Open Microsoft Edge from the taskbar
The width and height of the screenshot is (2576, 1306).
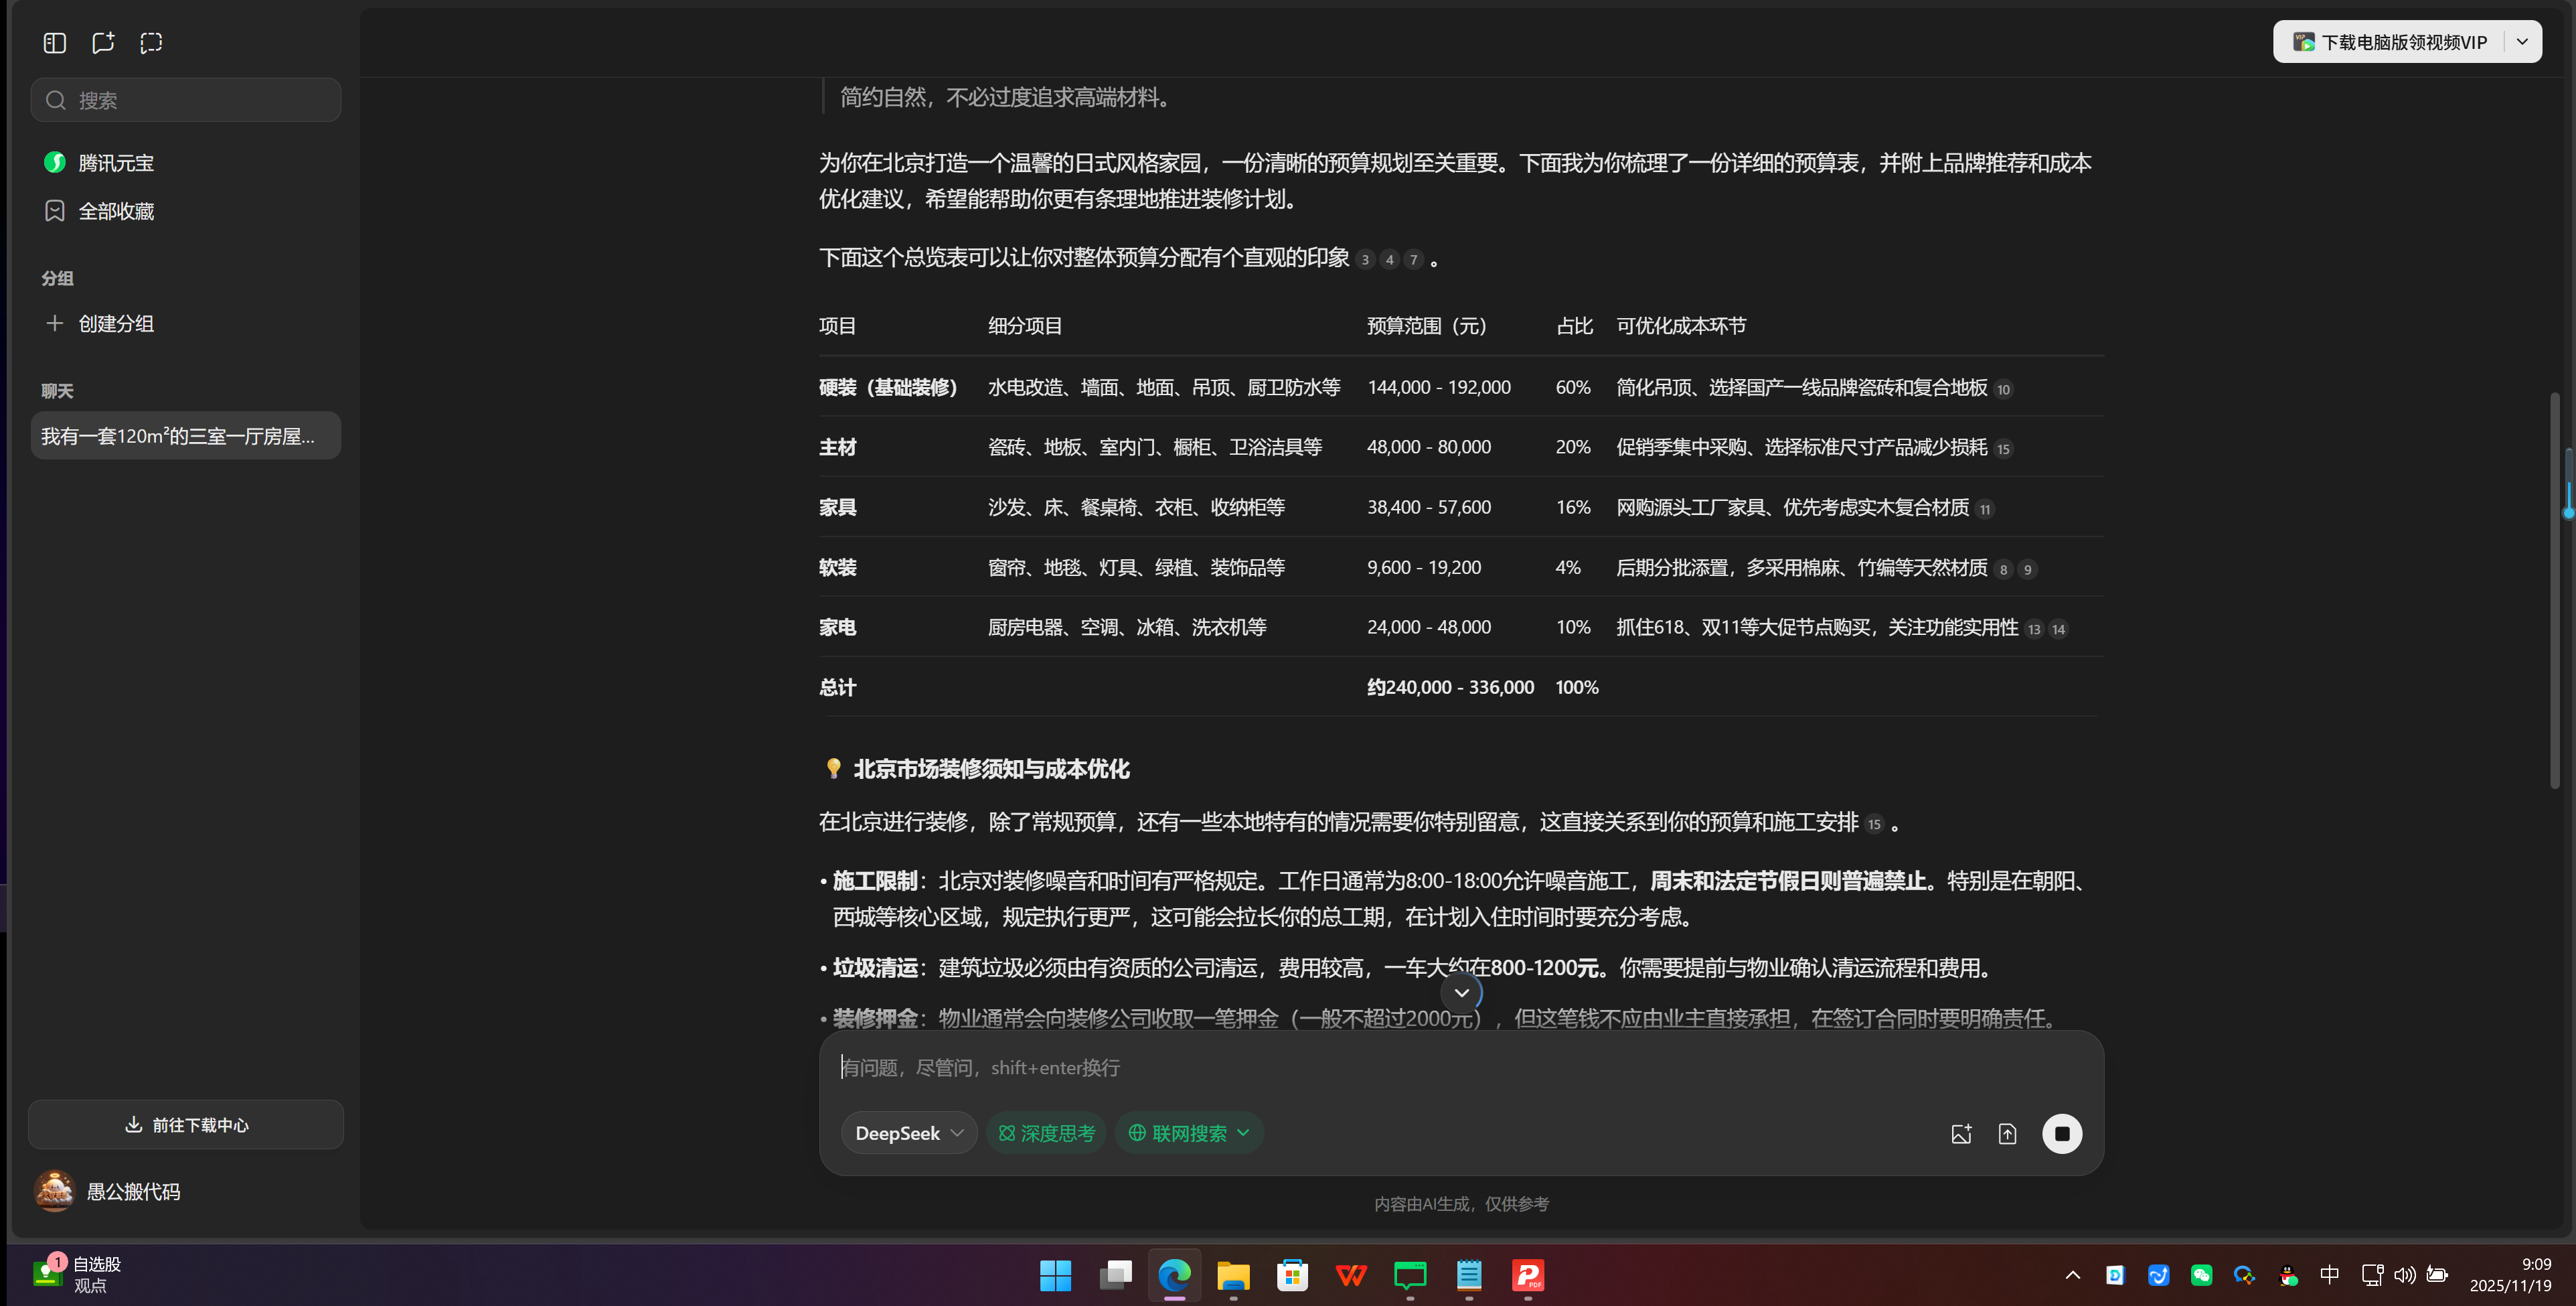click(1174, 1277)
